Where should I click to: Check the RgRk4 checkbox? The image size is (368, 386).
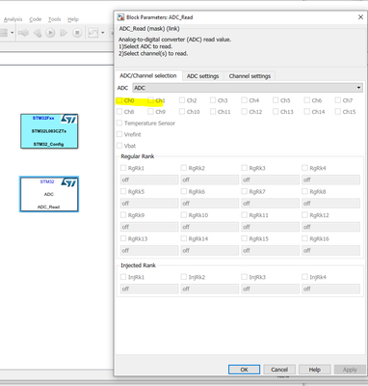coord(304,168)
